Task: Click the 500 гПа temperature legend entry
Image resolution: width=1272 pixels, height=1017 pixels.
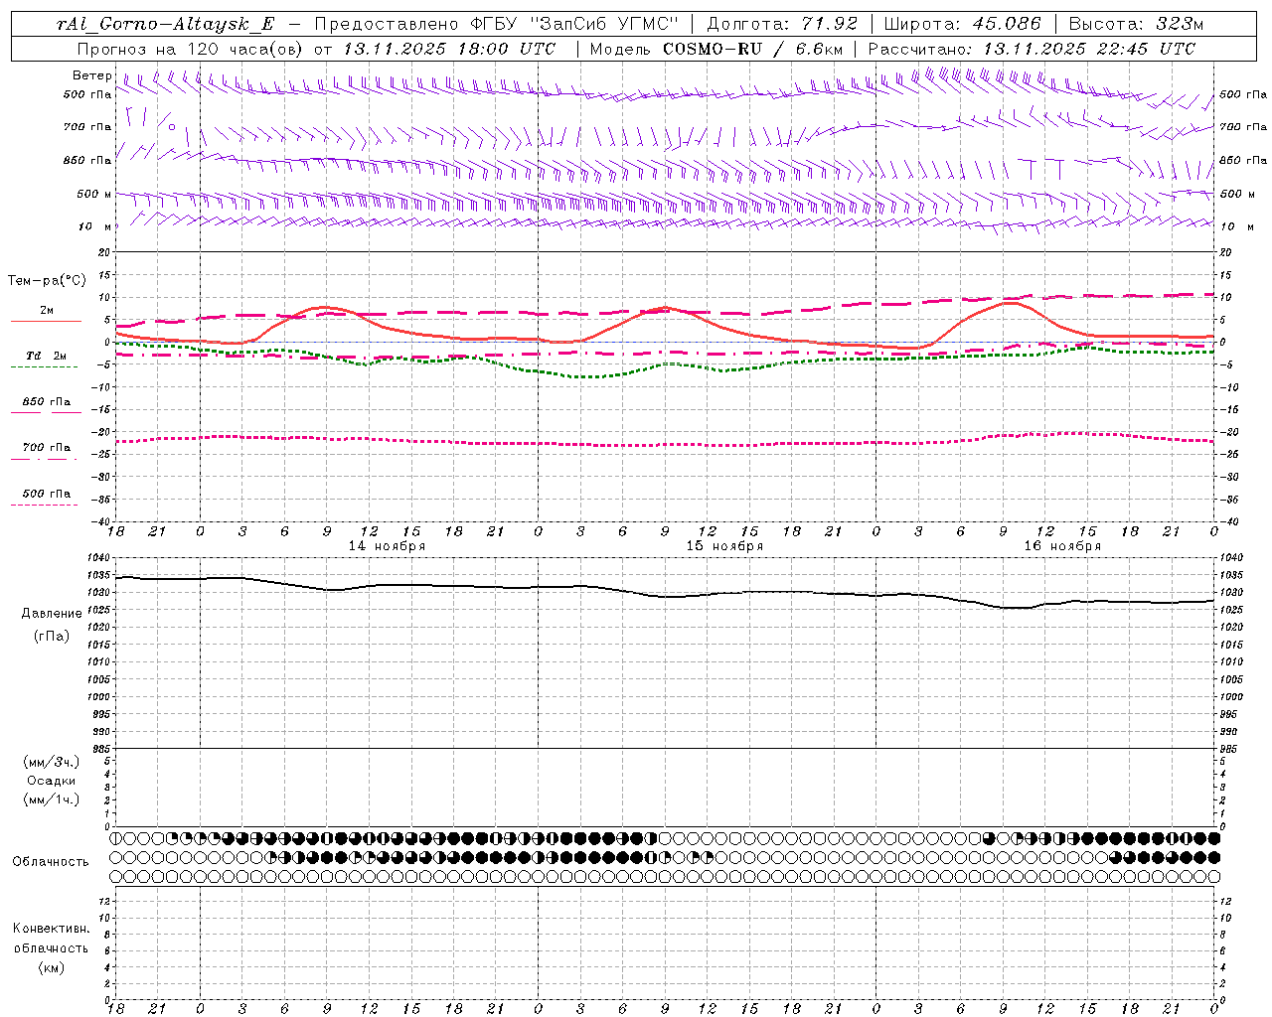Action: click(x=47, y=494)
